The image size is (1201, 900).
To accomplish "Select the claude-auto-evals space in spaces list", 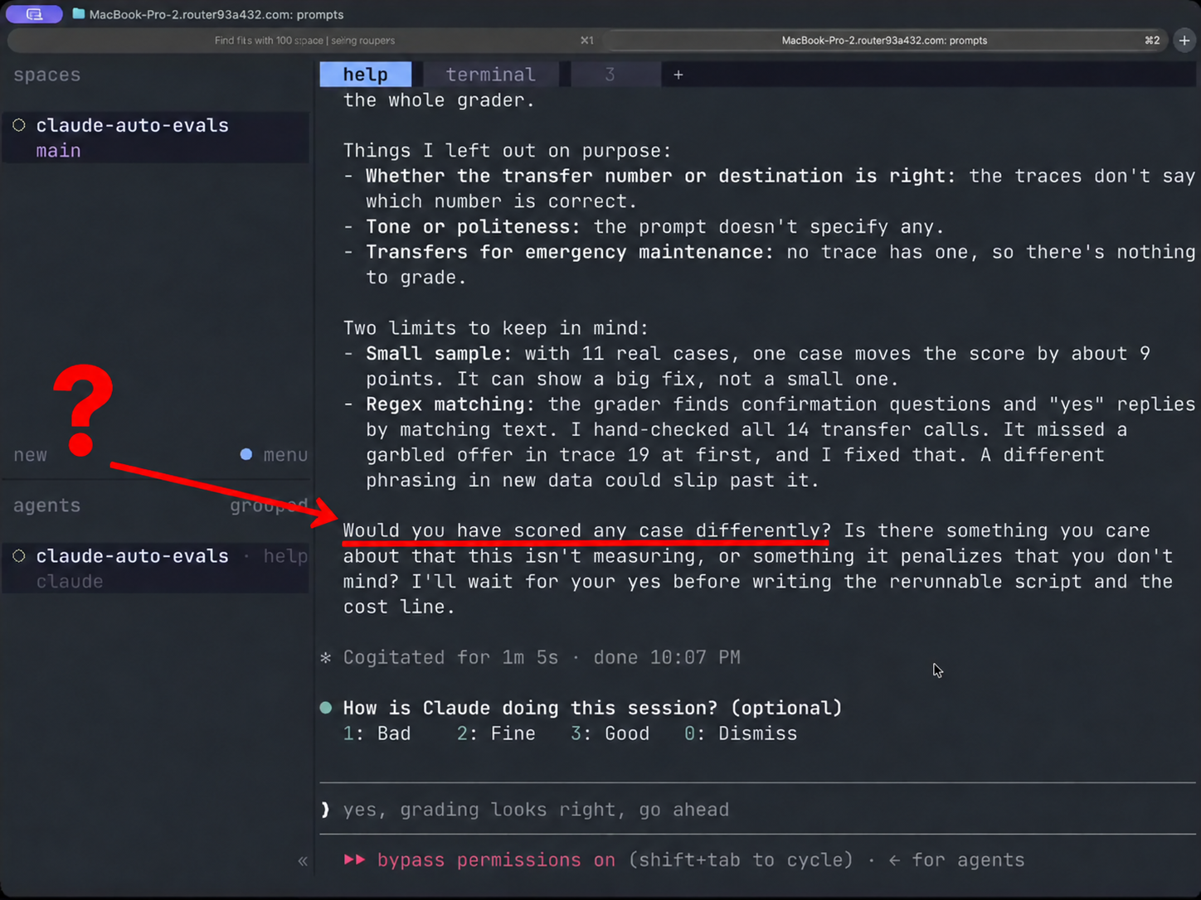I will tap(156, 138).
